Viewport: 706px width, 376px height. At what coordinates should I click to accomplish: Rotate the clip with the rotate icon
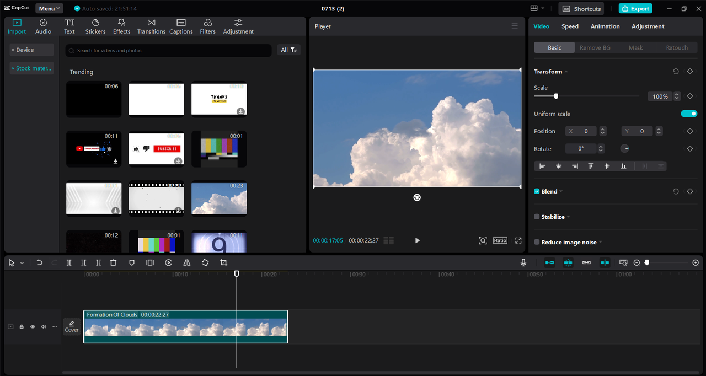[x=205, y=263]
